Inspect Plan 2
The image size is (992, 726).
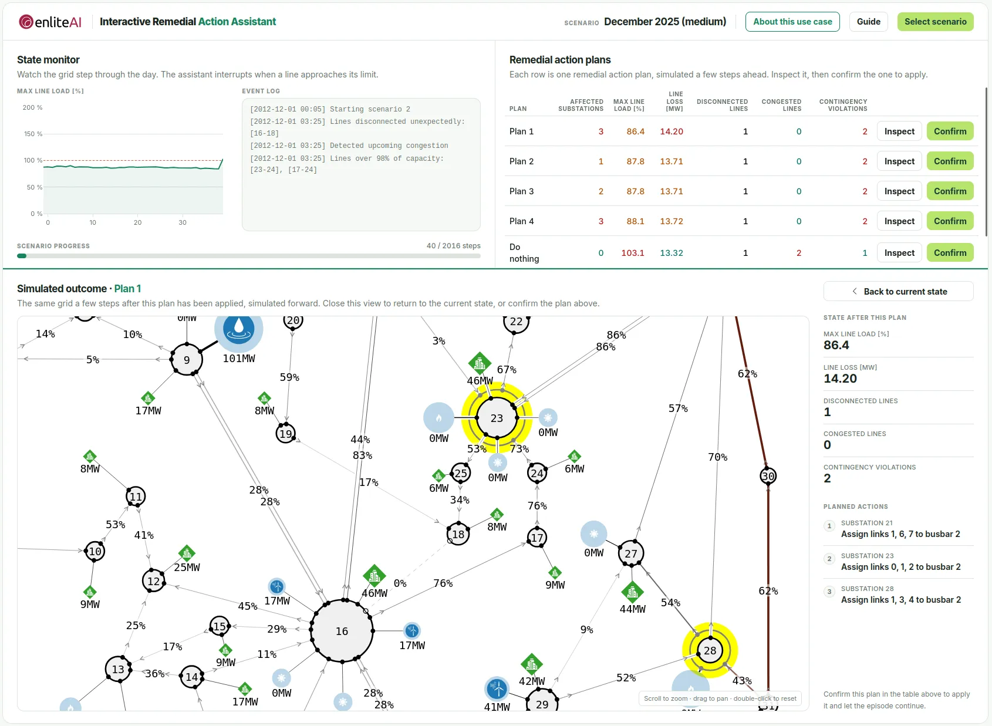(x=899, y=161)
